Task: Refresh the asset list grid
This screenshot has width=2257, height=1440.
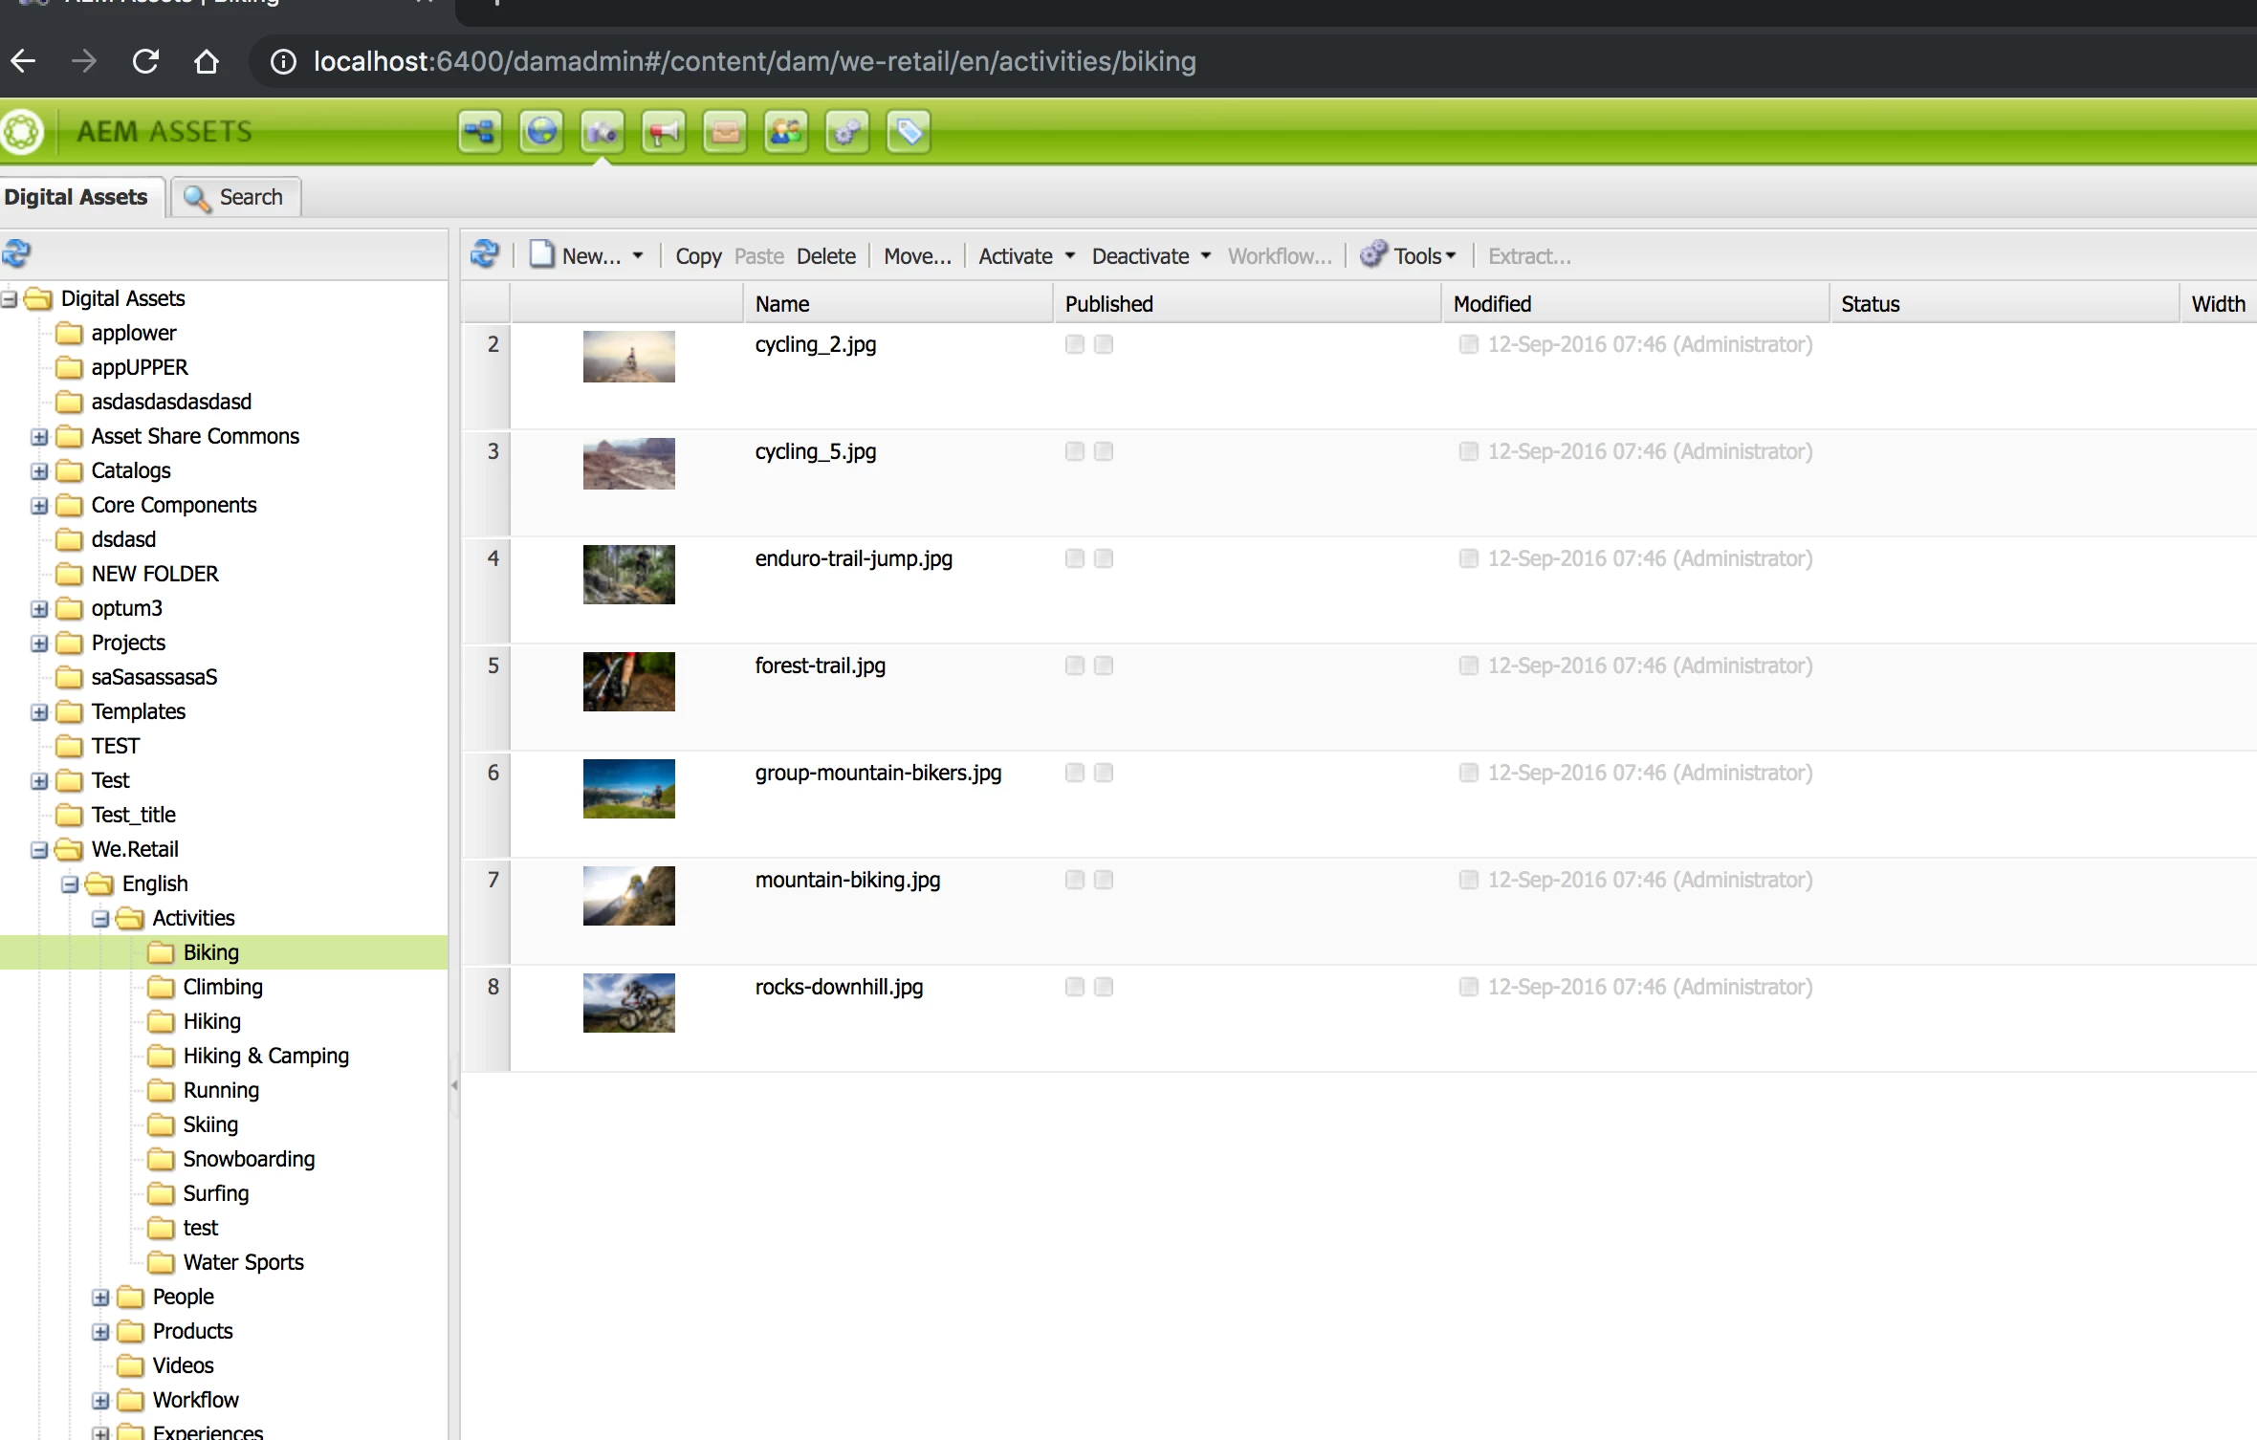Action: tap(485, 254)
